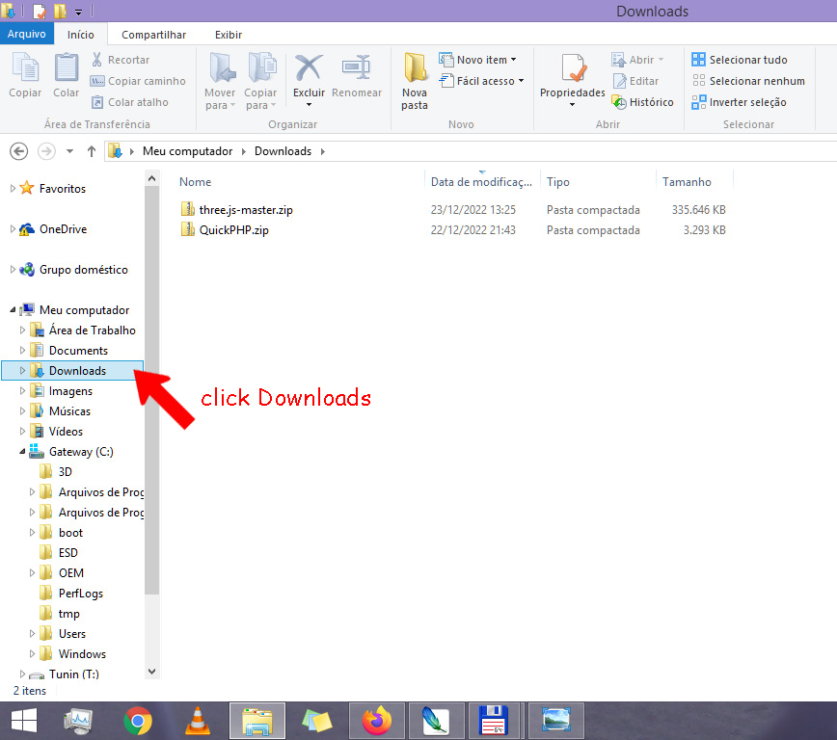Collapse the Gateway (C:) drive node
The width and height of the screenshot is (837, 740).
click(x=22, y=452)
